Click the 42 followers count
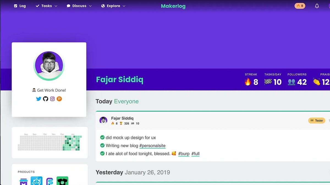 (x=302, y=82)
